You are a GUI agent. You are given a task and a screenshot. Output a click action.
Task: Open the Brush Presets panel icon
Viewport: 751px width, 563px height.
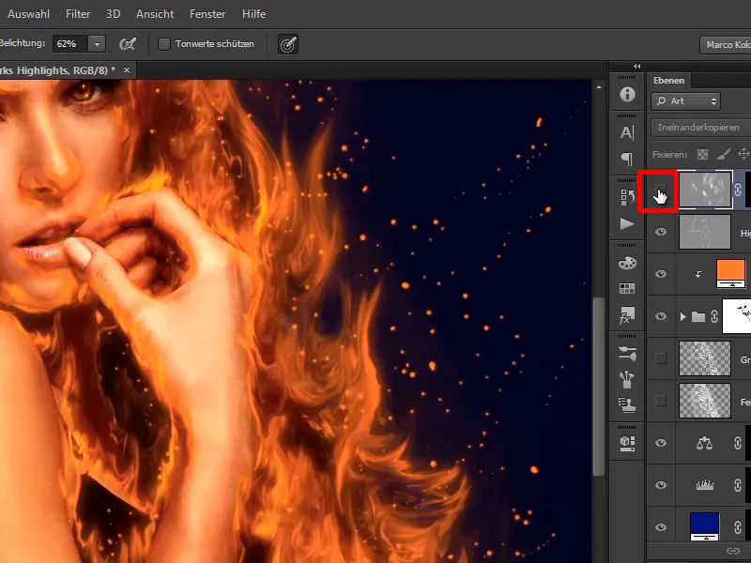[627, 354]
